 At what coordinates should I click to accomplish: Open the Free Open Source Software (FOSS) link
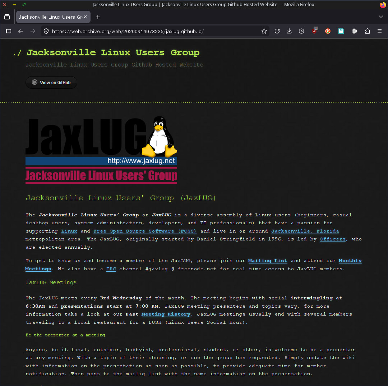[x=145, y=231]
